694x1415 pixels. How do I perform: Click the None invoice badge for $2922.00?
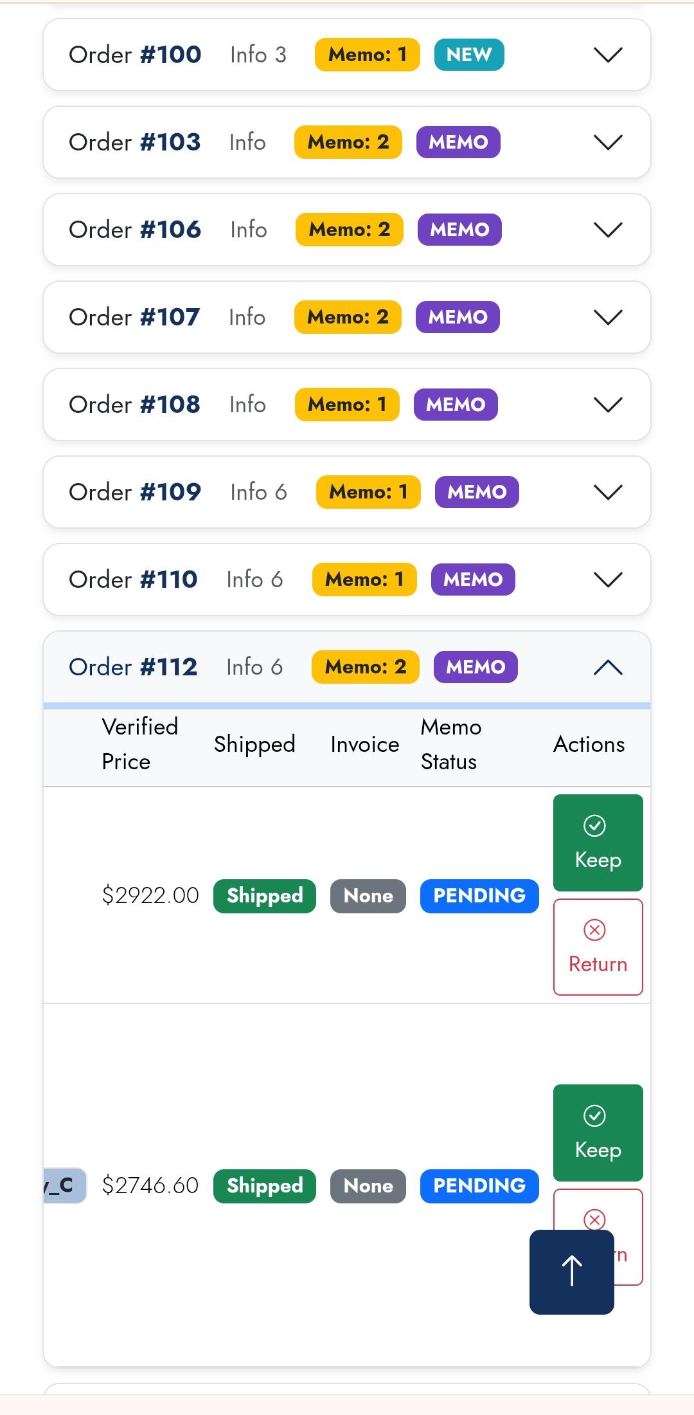[x=368, y=896]
